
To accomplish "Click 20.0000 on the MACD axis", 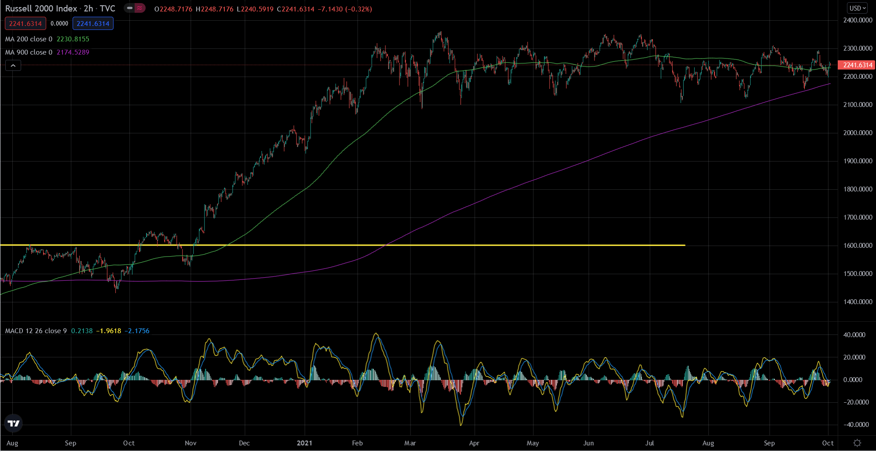I will pyautogui.click(x=854, y=357).
